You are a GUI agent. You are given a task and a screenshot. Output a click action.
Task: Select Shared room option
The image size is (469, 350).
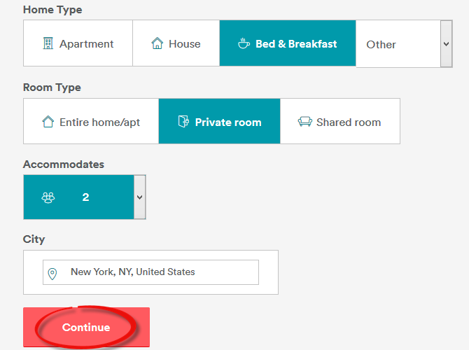(340, 122)
